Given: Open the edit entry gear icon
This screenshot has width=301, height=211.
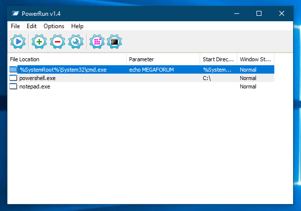Looking at the screenshot, I should [76, 42].
